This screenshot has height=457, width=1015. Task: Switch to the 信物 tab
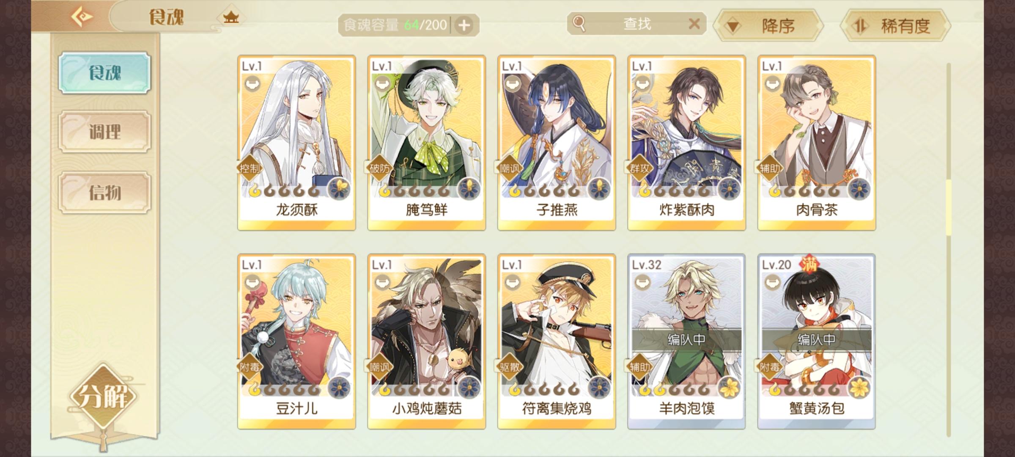point(104,193)
